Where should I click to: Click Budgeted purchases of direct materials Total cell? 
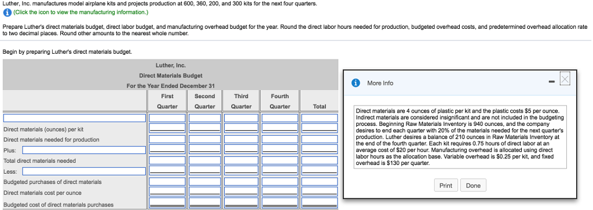pos(320,182)
